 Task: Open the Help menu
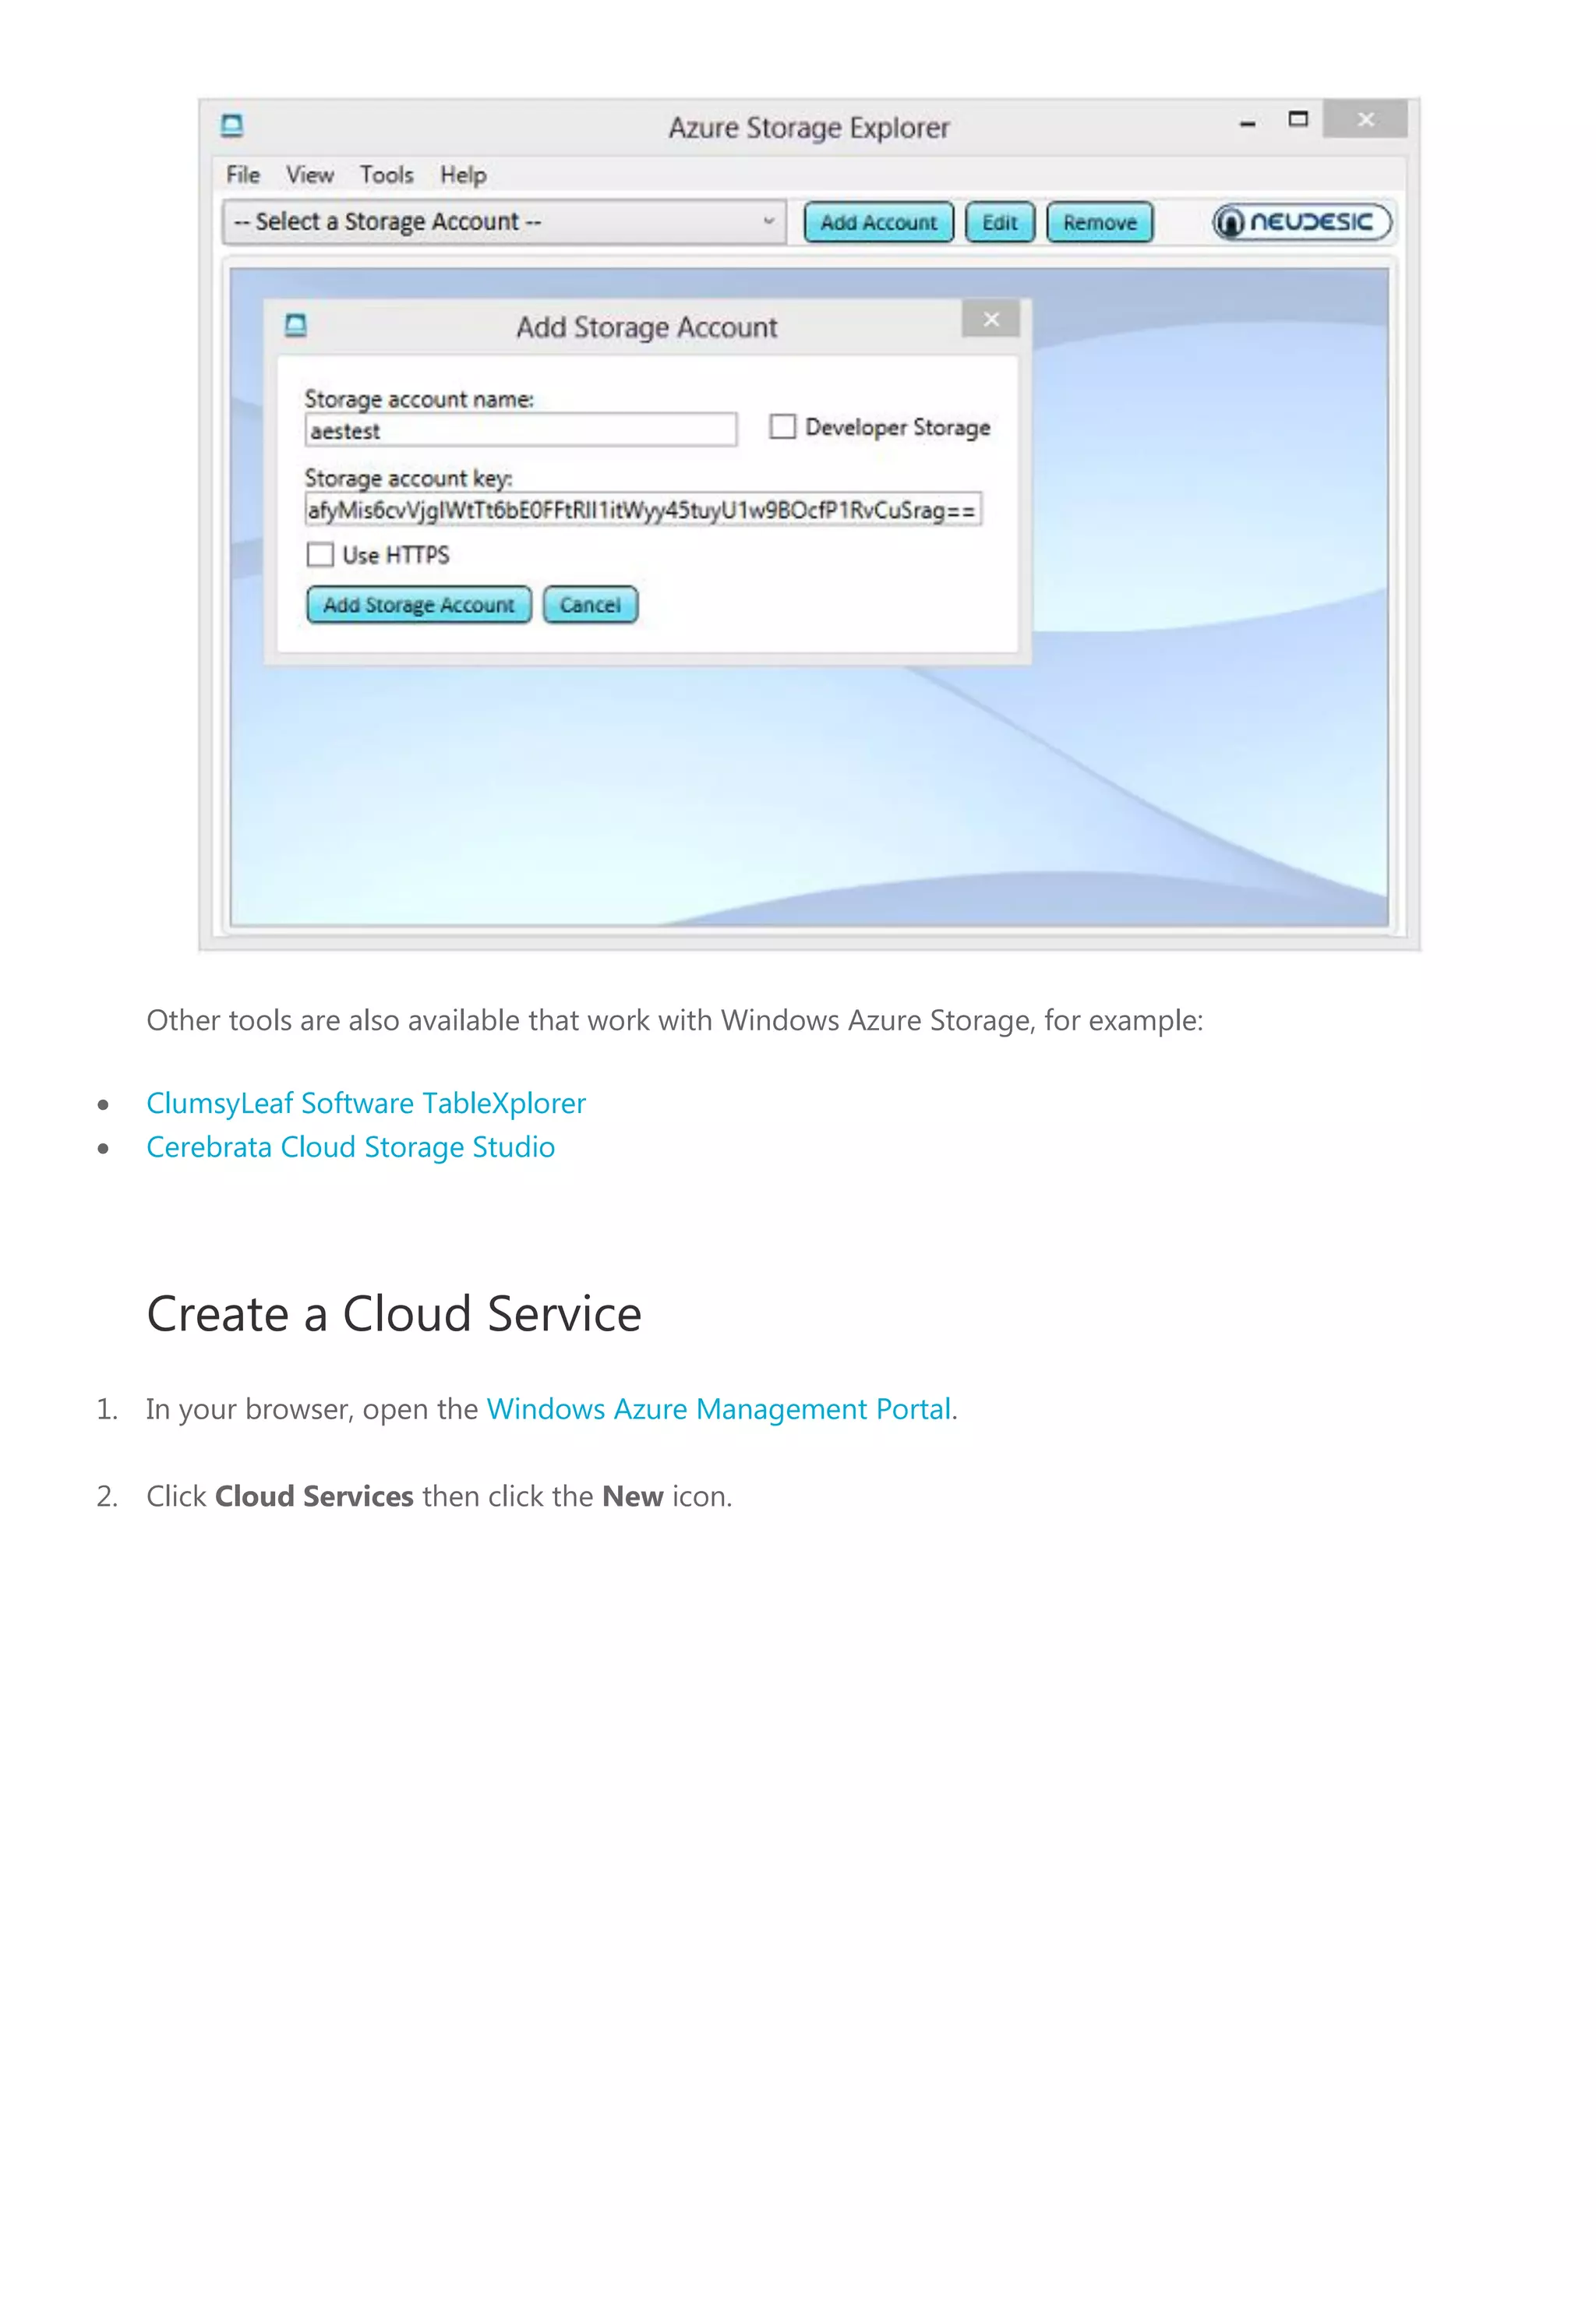coord(463,175)
